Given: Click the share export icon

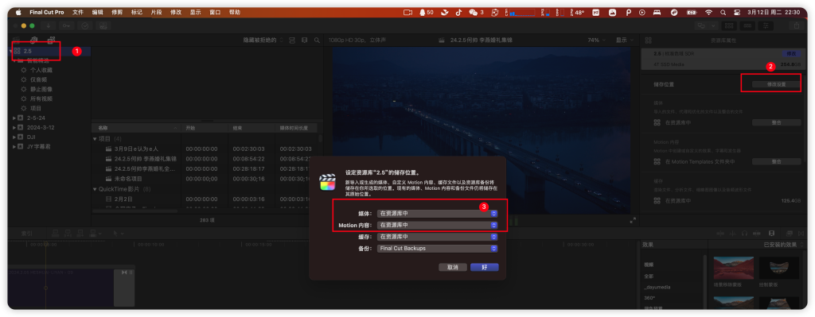Looking at the screenshot, I should point(796,25).
